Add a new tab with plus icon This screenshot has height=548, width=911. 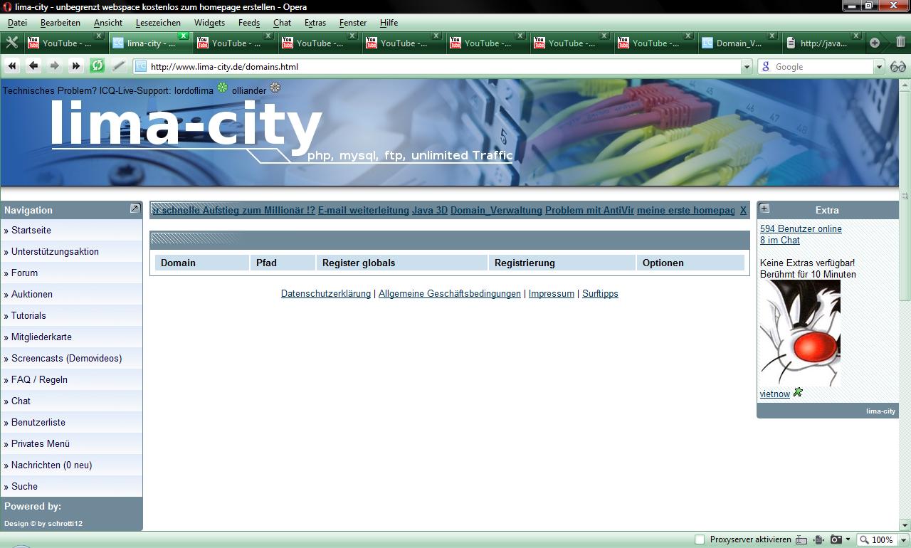[x=875, y=43]
